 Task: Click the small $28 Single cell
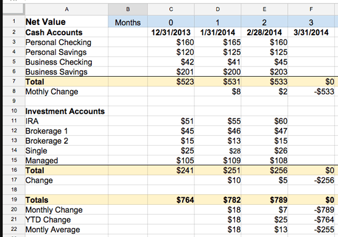coord(217,150)
